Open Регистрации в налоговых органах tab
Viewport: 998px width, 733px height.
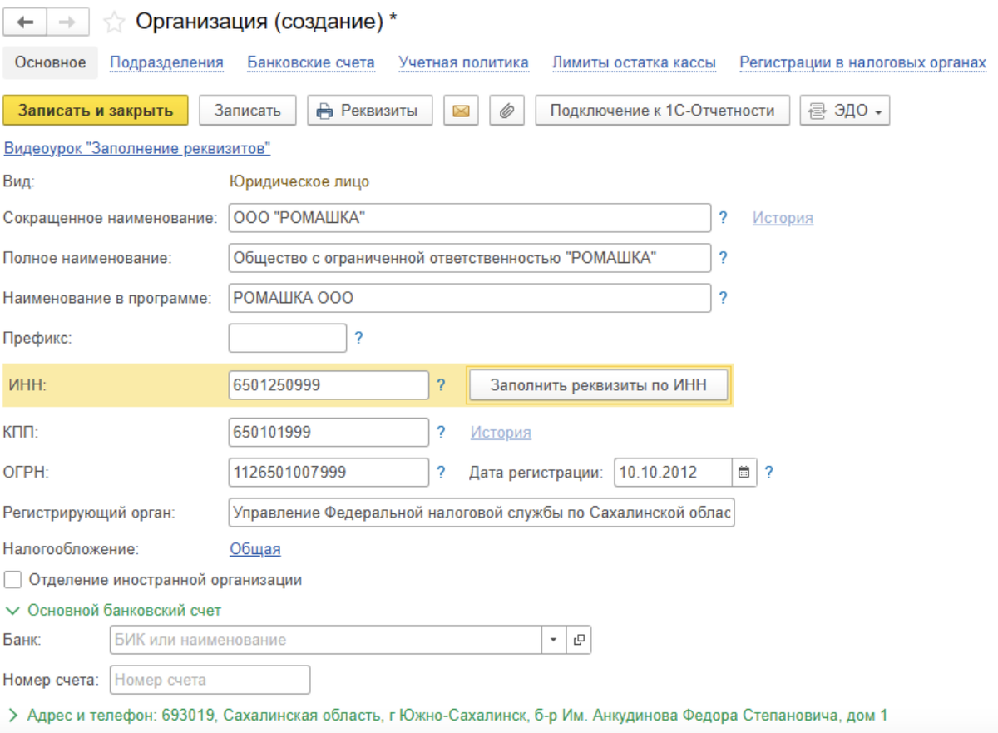coord(863,62)
